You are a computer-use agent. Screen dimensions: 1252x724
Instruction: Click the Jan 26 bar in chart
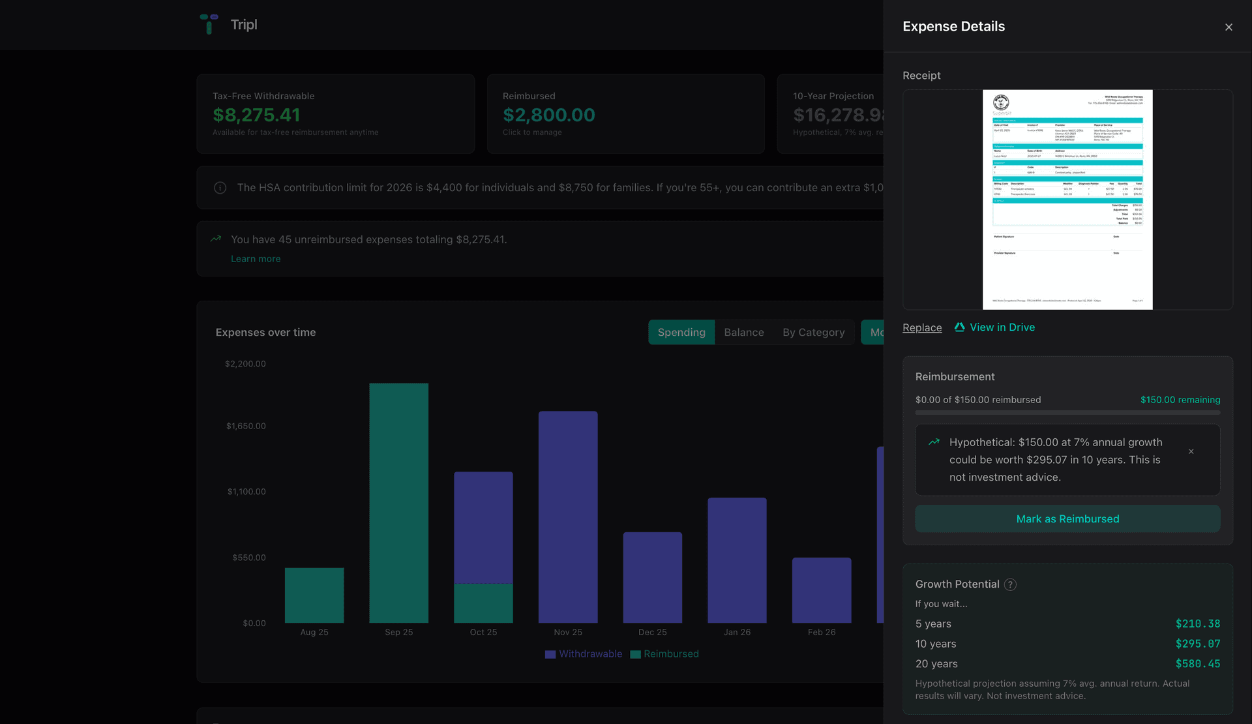click(737, 560)
